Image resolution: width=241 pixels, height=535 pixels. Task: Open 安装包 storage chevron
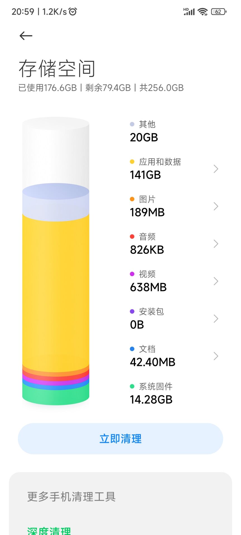(x=216, y=318)
